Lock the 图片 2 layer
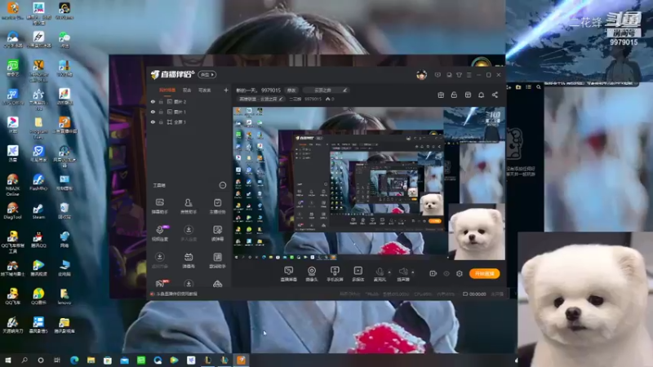Screen dimensions: 653x367 click(161, 101)
